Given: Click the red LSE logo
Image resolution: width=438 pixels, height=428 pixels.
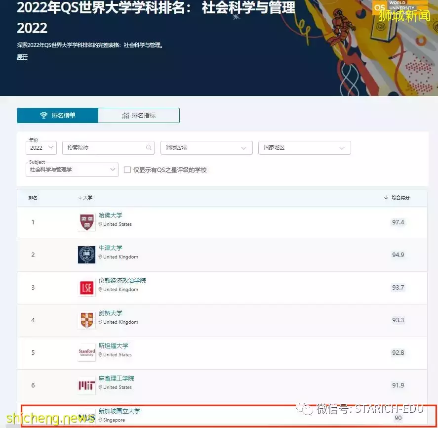Looking at the screenshot, I should click(x=86, y=287).
